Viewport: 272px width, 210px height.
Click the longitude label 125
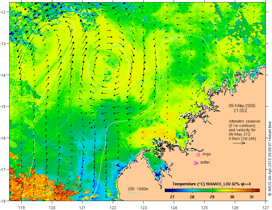(205, 208)
